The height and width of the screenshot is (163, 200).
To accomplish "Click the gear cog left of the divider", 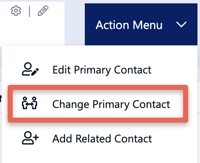I will [x=16, y=11].
